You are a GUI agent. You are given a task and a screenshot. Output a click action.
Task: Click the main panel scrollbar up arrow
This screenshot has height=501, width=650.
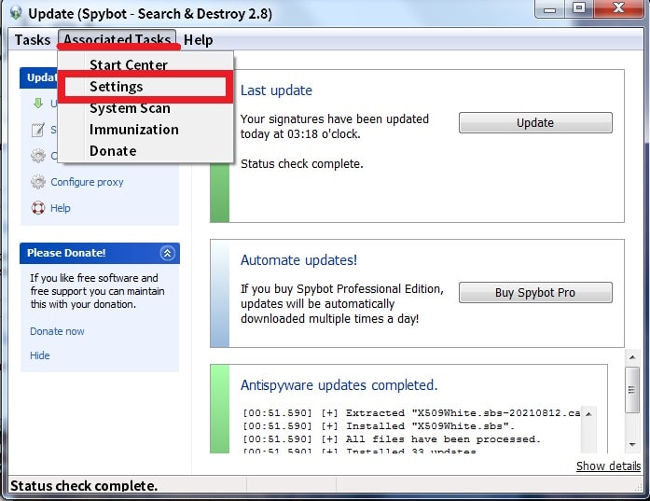632,357
